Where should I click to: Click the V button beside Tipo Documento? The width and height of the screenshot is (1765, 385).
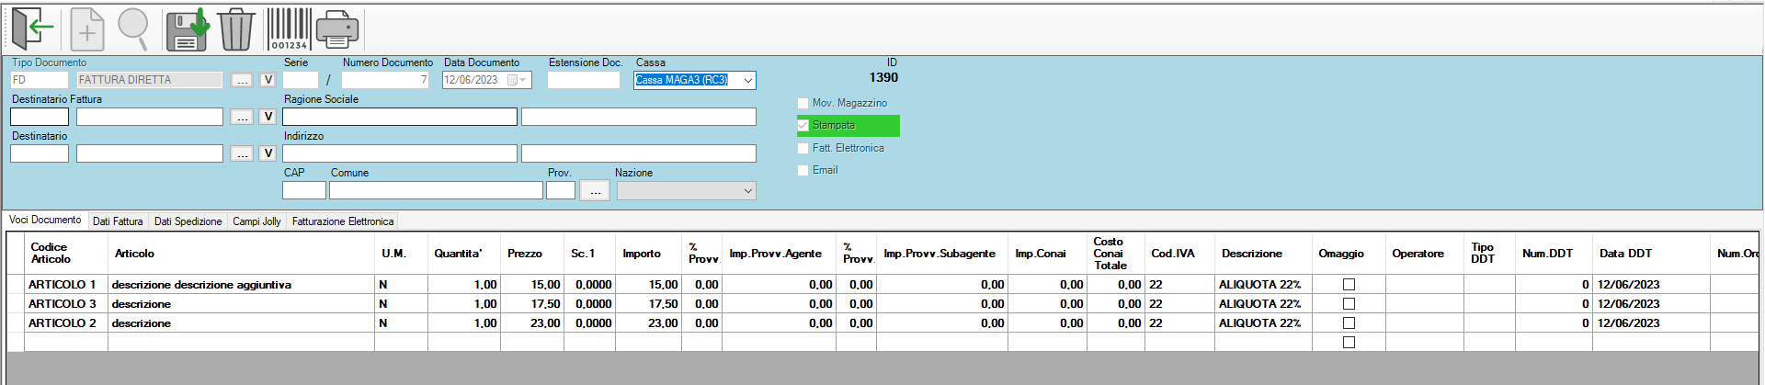(x=268, y=80)
